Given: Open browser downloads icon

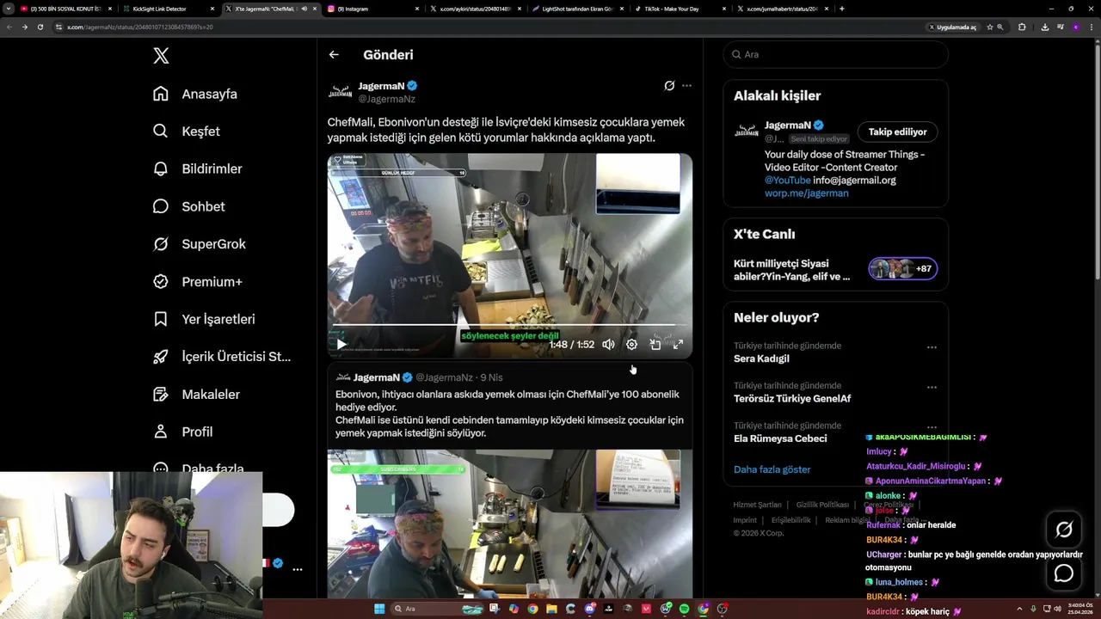Looking at the screenshot, I should (x=1044, y=27).
